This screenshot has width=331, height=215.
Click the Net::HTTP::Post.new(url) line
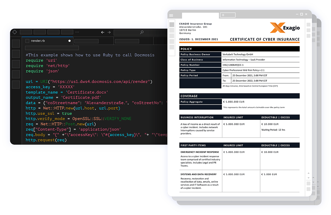point(61,124)
